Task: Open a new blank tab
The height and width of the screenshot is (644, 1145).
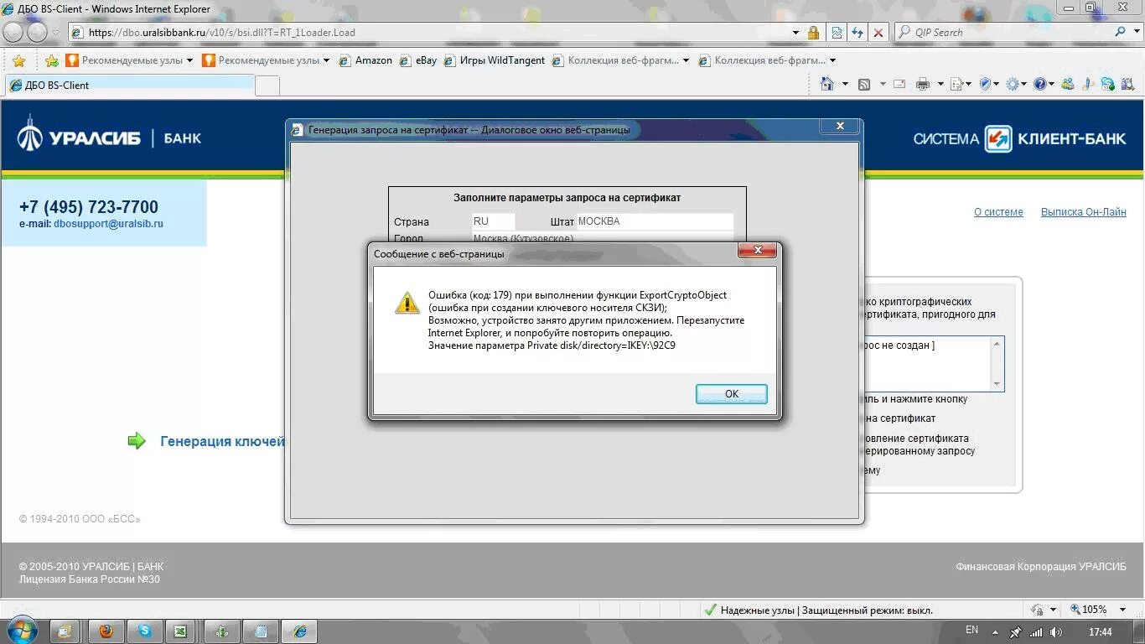Action: [267, 85]
